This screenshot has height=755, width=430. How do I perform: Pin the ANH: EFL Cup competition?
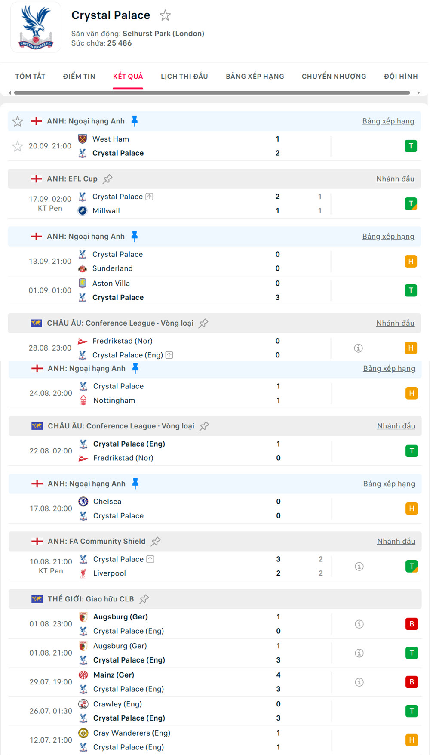pos(108,179)
